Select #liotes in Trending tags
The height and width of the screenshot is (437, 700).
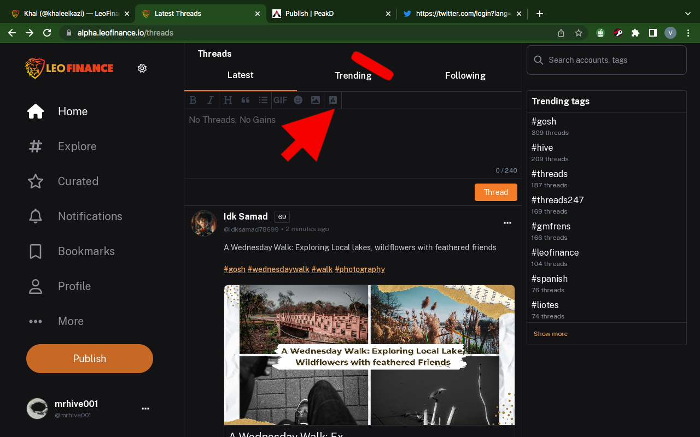coord(545,305)
